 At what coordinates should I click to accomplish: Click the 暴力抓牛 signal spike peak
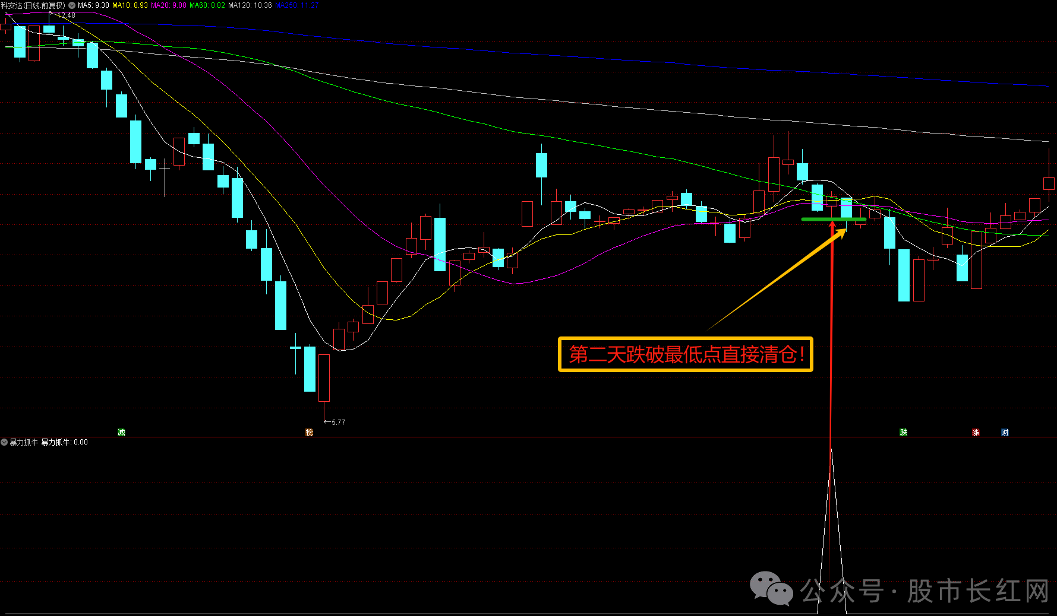click(831, 451)
